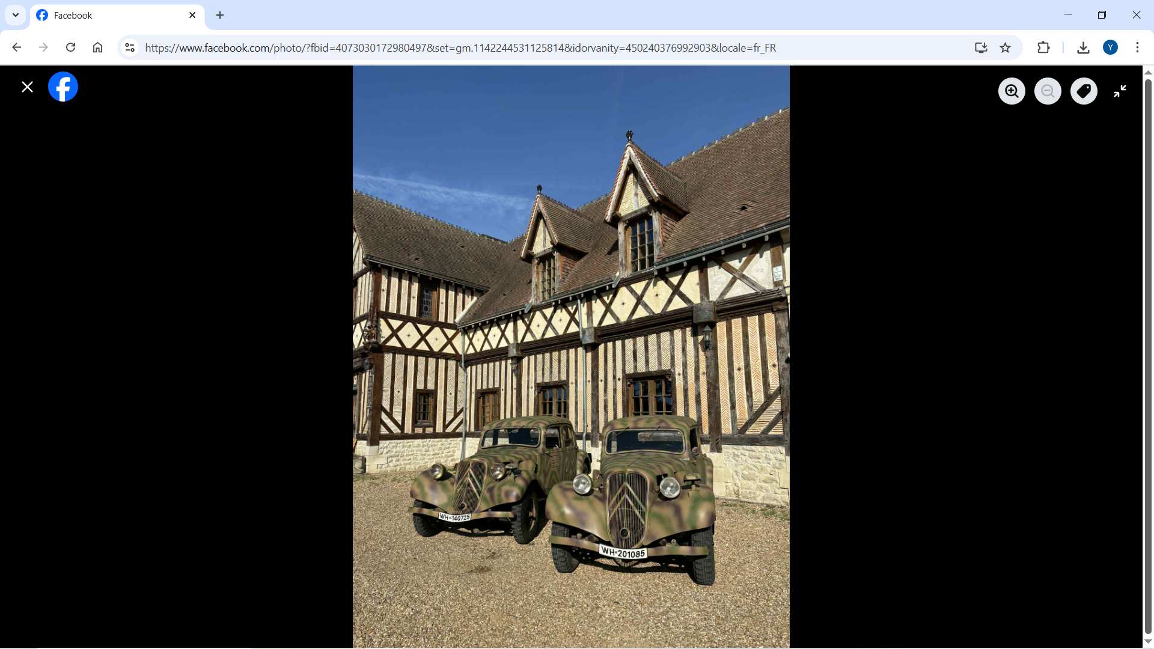Open the downloads tray
Screen dimensions: 1154x649
click(1083, 47)
